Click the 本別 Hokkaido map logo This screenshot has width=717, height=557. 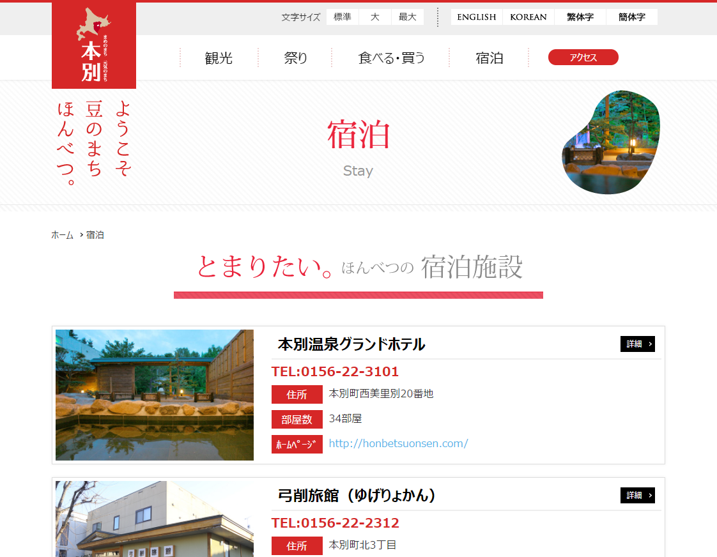[x=94, y=45]
